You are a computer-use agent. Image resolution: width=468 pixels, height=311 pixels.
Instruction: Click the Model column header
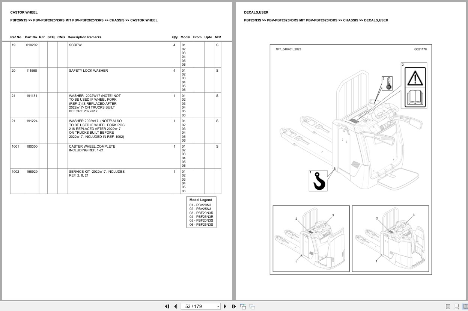coord(185,37)
